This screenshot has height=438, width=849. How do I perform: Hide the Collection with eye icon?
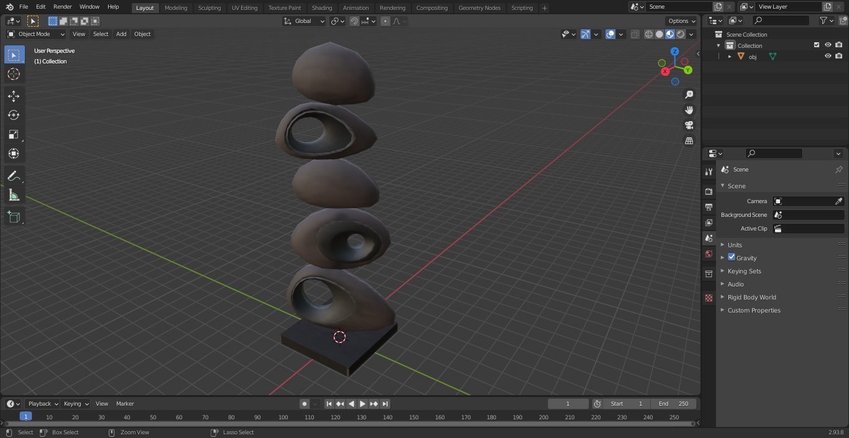point(828,45)
